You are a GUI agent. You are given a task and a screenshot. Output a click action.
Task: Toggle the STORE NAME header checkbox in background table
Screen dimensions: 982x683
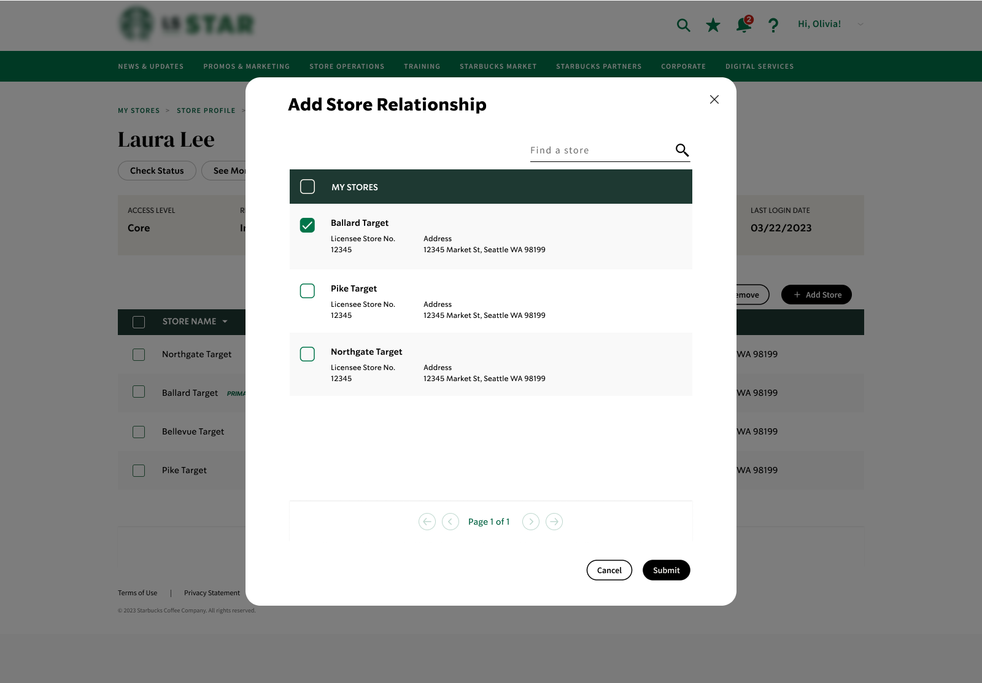click(x=139, y=322)
